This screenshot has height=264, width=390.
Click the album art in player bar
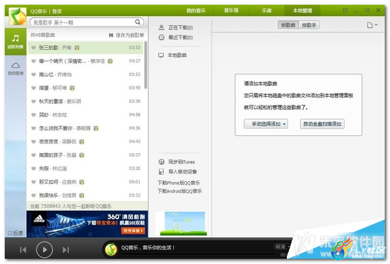[111, 249]
